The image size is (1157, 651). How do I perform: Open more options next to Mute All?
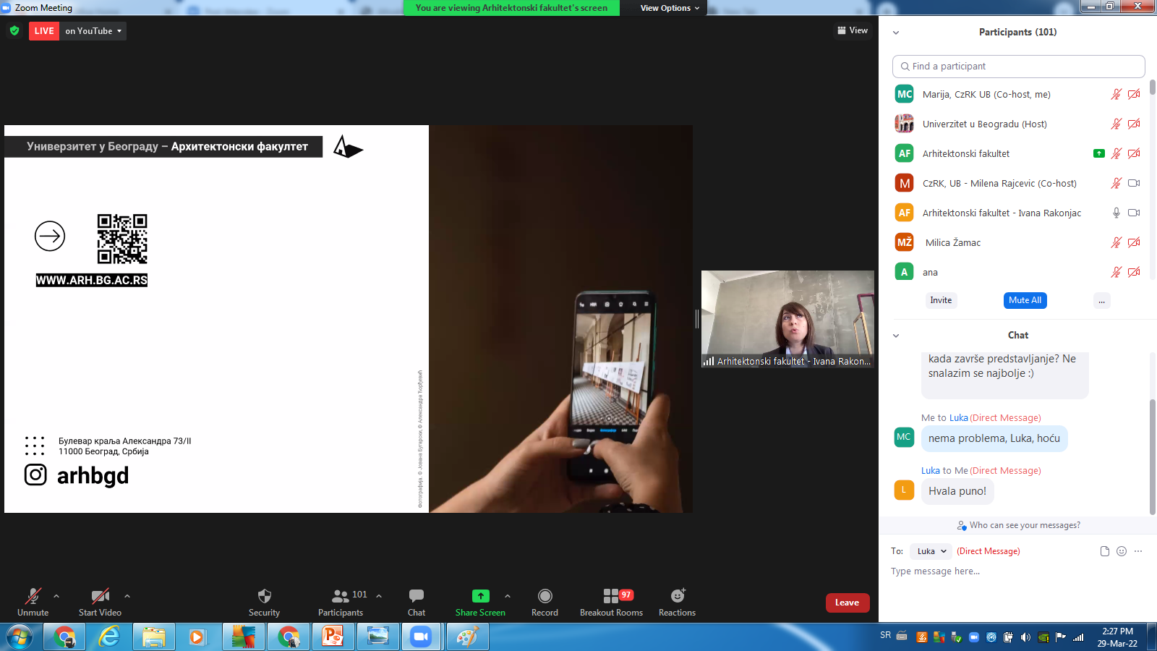coord(1101,301)
